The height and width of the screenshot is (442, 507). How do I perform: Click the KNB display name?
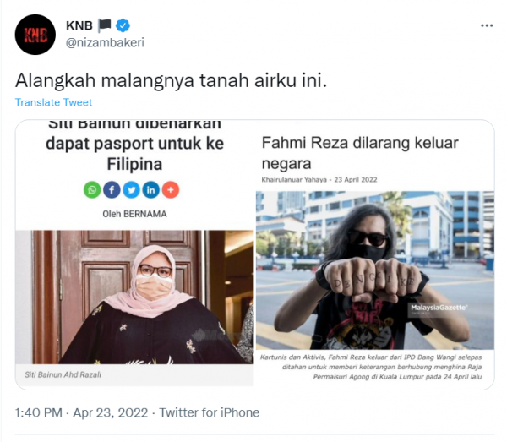79,25
